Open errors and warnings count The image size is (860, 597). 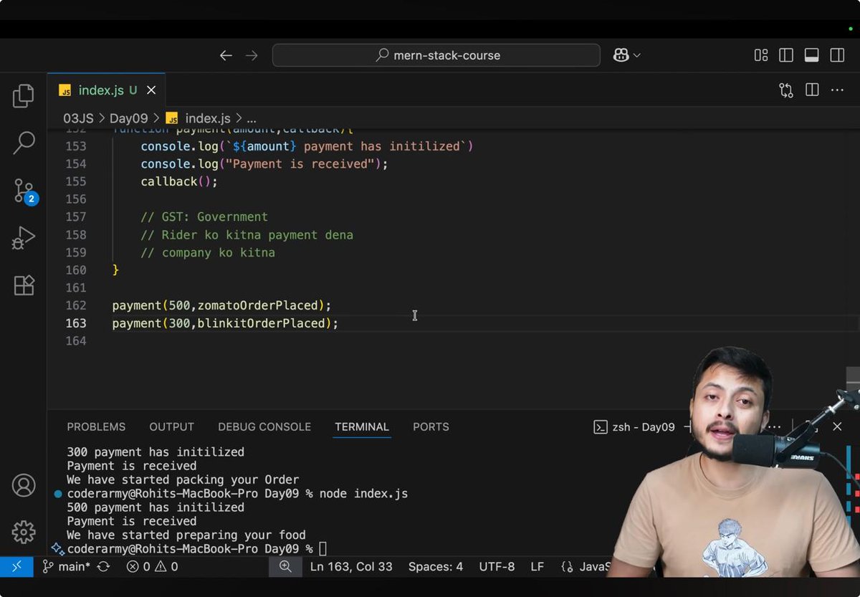(152, 567)
